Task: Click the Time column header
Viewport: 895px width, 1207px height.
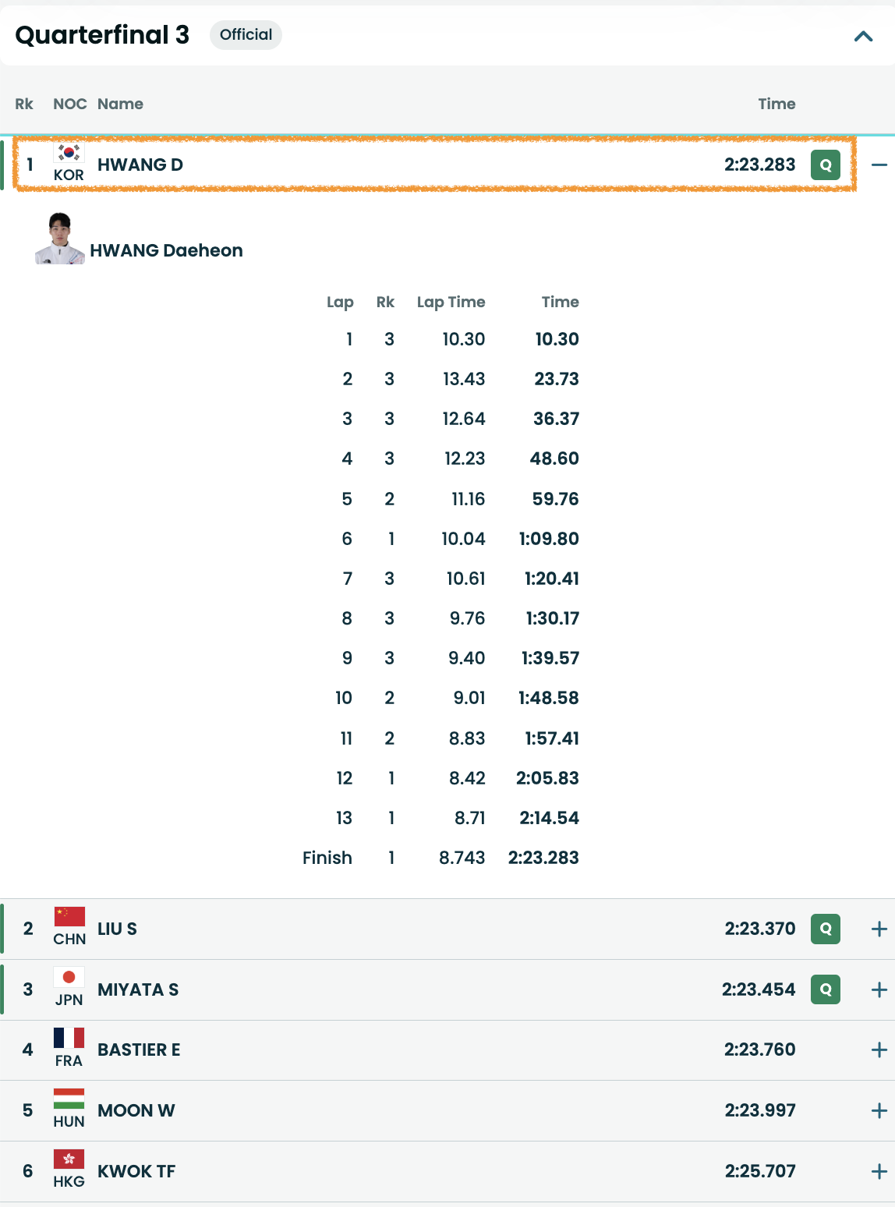Action: (x=776, y=104)
